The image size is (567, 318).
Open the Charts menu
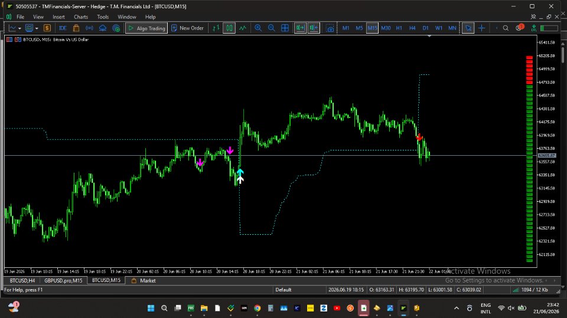81,17
